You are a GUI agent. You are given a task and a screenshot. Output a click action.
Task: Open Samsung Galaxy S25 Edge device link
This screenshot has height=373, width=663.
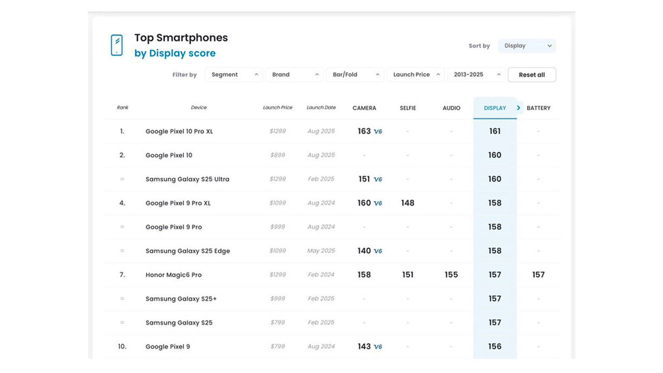(x=188, y=251)
